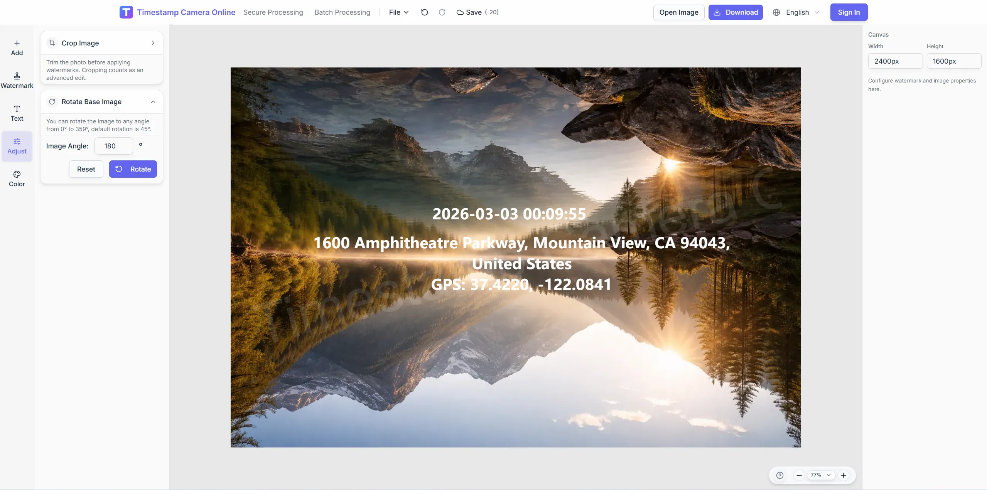Click the redo arrow icon
The width and height of the screenshot is (987, 490).
tap(442, 12)
